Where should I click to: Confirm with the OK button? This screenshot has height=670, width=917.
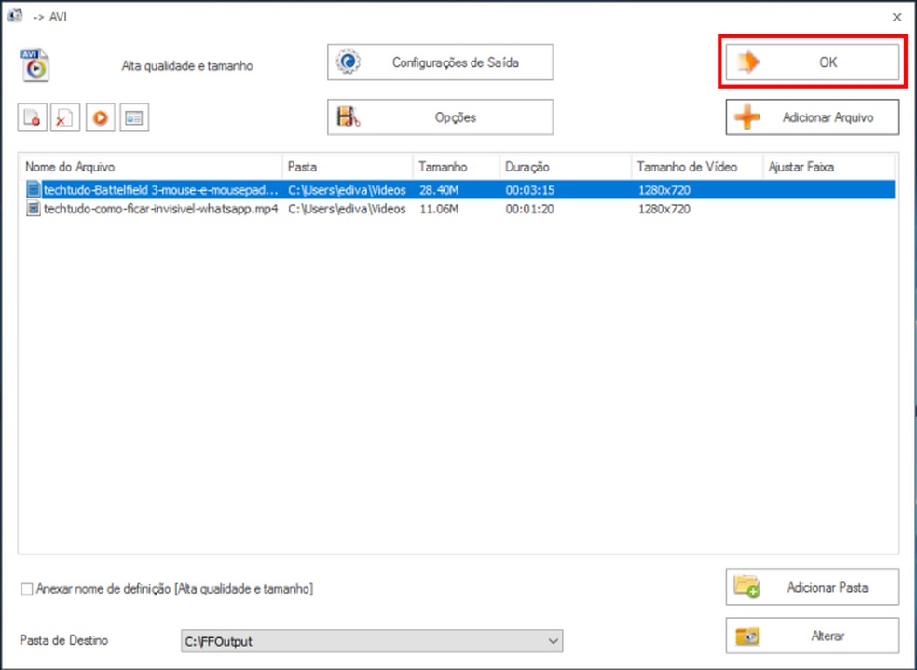[x=813, y=62]
